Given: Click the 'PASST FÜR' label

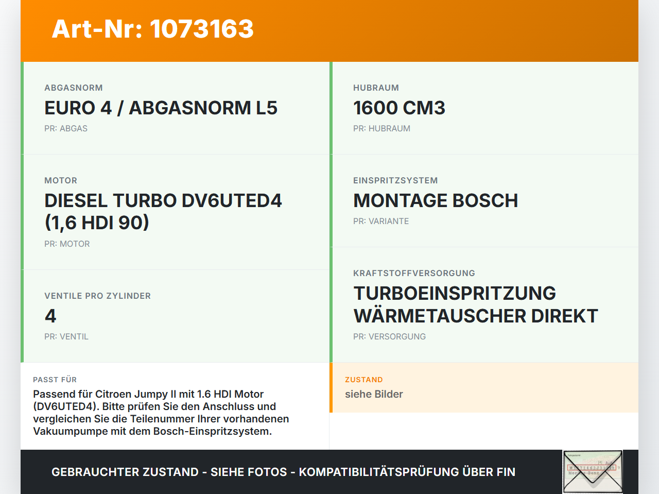Looking at the screenshot, I should click(55, 380).
